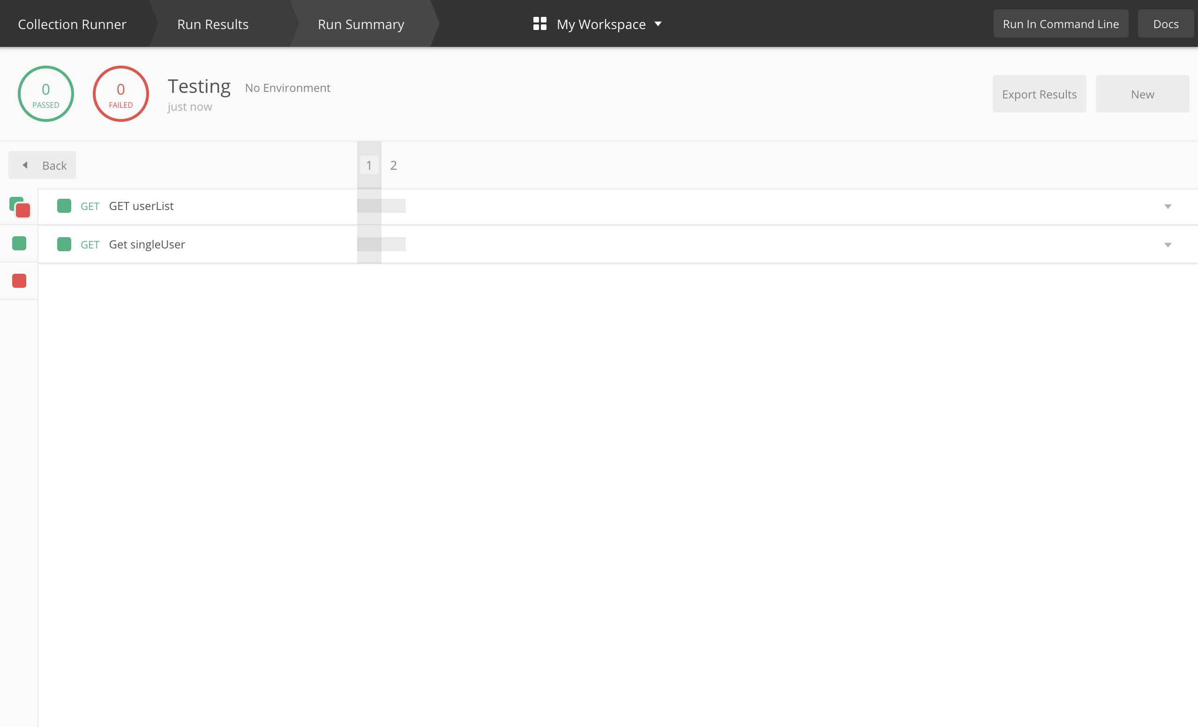Toggle the all-results green and red filter
The image size is (1198, 727).
pos(20,207)
